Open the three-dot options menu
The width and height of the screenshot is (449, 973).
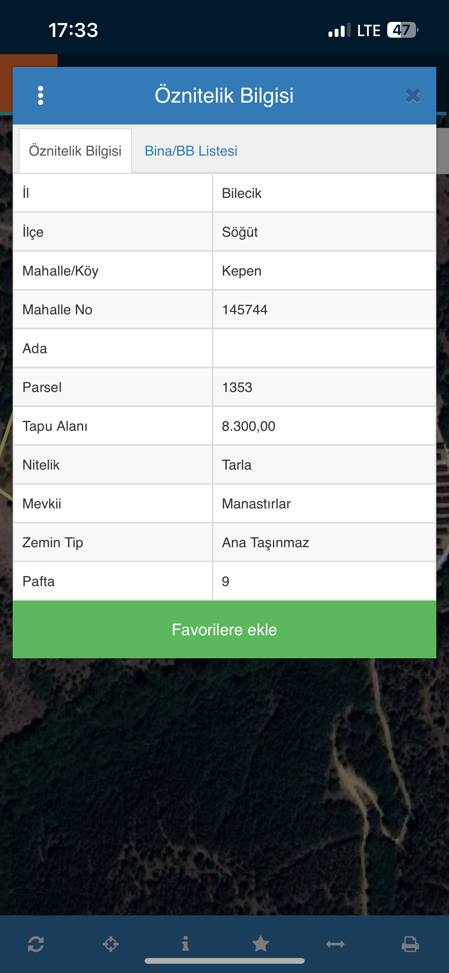[41, 95]
